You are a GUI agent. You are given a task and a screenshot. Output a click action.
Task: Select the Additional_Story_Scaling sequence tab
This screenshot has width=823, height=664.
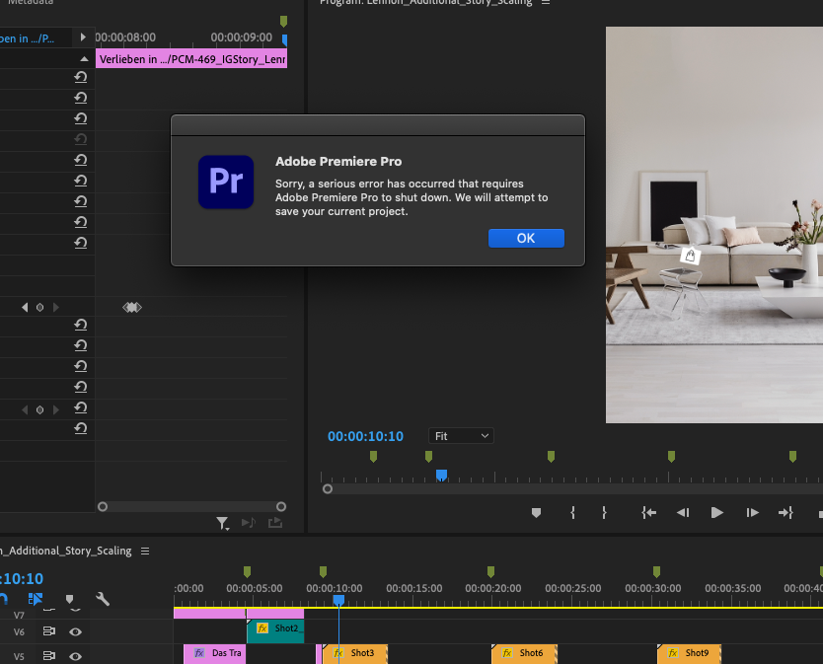pos(69,552)
